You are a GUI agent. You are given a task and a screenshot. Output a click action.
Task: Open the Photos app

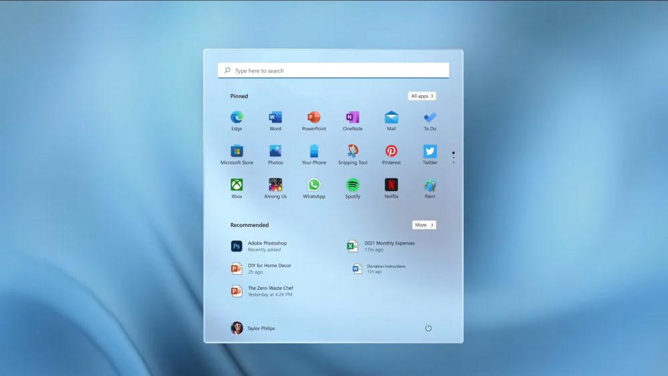pyautogui.click(x=275, y=155)
